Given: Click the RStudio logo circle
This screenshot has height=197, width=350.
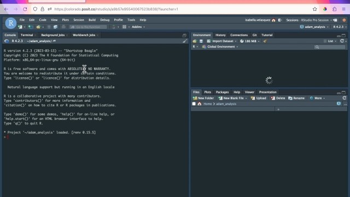Looking at the screenshot, I should click(11, 23).
